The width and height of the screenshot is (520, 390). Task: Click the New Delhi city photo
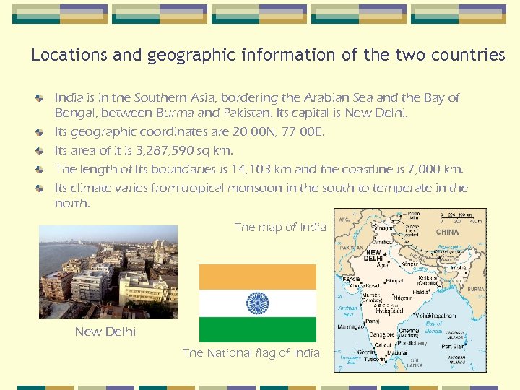point(108,272)
